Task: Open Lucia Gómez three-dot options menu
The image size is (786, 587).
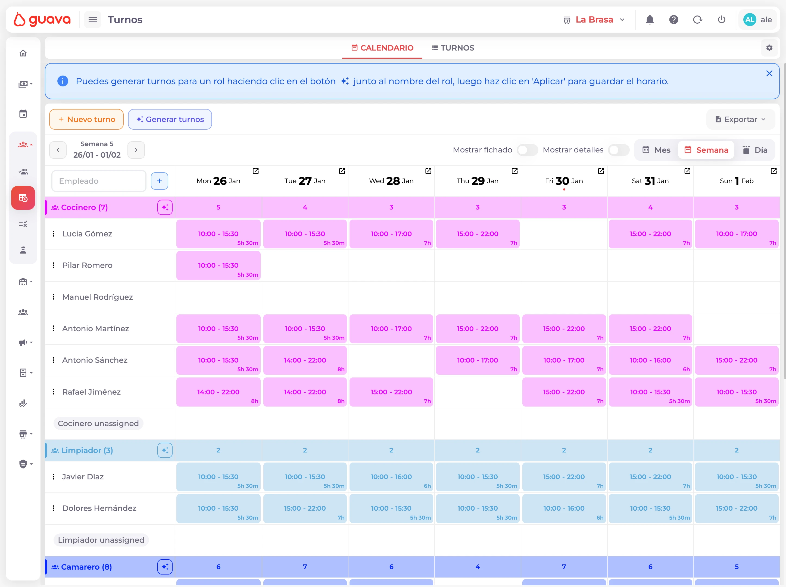Action: pyautogui.click(x=54, y=234)
